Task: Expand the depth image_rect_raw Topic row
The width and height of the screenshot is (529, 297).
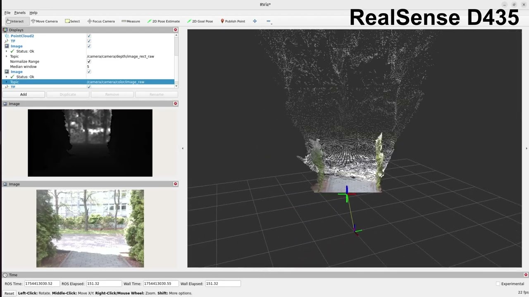Action: pyautogui.click(x=6, y=57)
